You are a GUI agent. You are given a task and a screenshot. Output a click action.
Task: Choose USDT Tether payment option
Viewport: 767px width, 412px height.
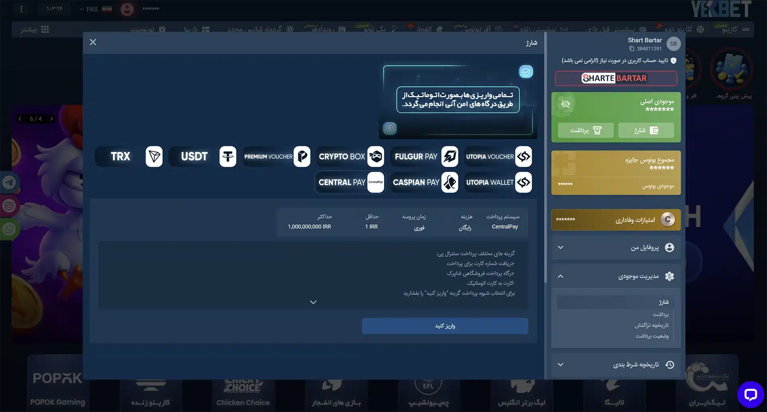(203, 156)
